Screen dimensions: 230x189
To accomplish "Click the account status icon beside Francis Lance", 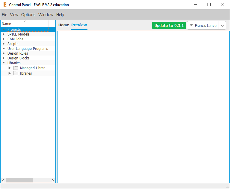I will click(x=191, y=25).
